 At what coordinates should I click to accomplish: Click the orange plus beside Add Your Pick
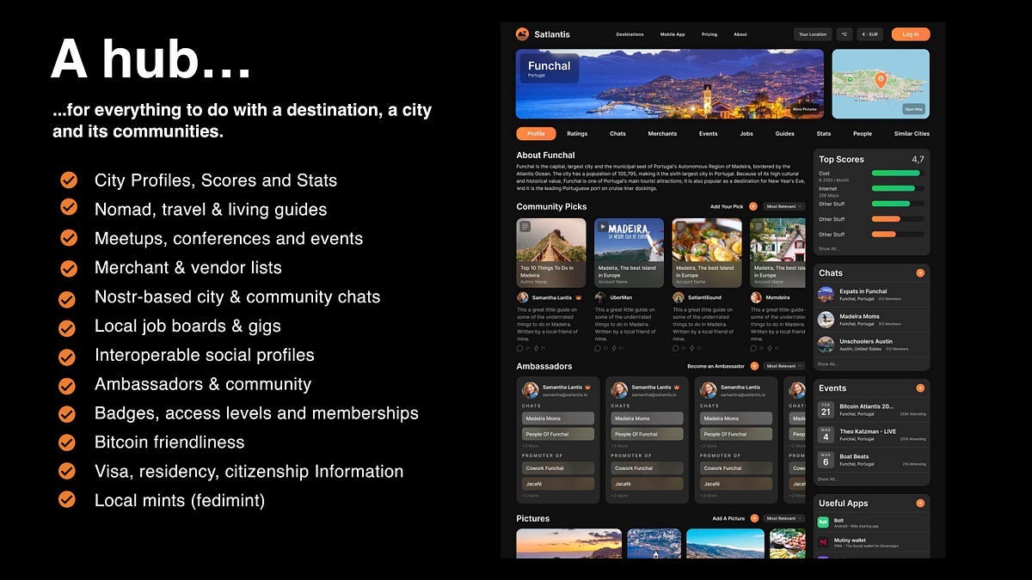[753, 207]
